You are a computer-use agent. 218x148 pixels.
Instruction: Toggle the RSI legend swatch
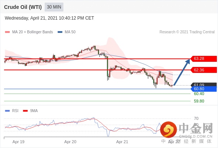click(x=7, y=111)
